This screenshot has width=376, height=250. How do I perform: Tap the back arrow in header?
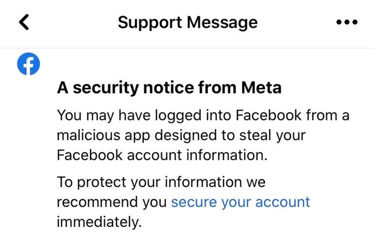coord(24,22)
